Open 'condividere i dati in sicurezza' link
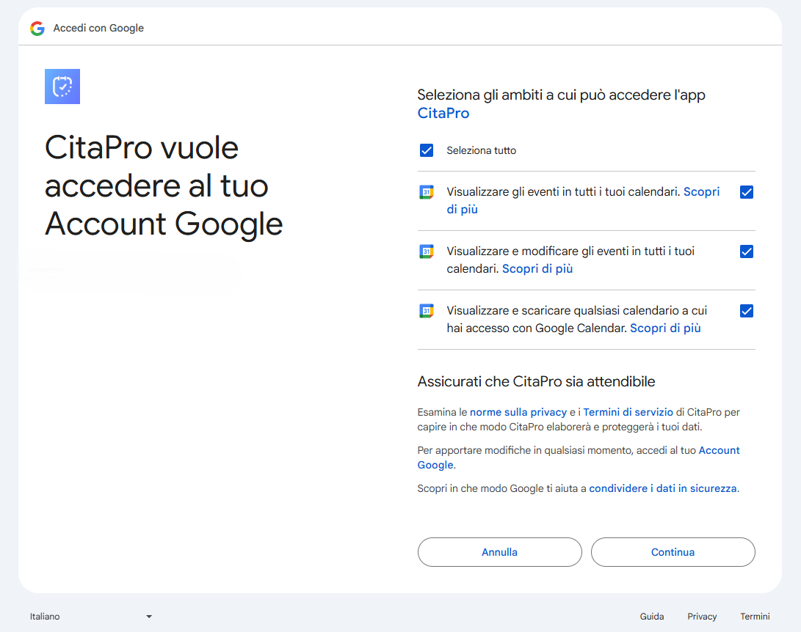Viewport: 801px width, 632px height. click(x=662, y=489)
